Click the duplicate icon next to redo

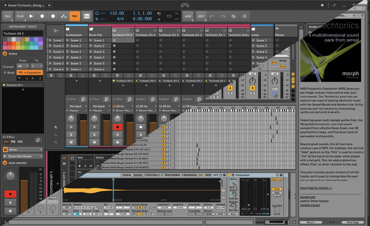[233, 16]
